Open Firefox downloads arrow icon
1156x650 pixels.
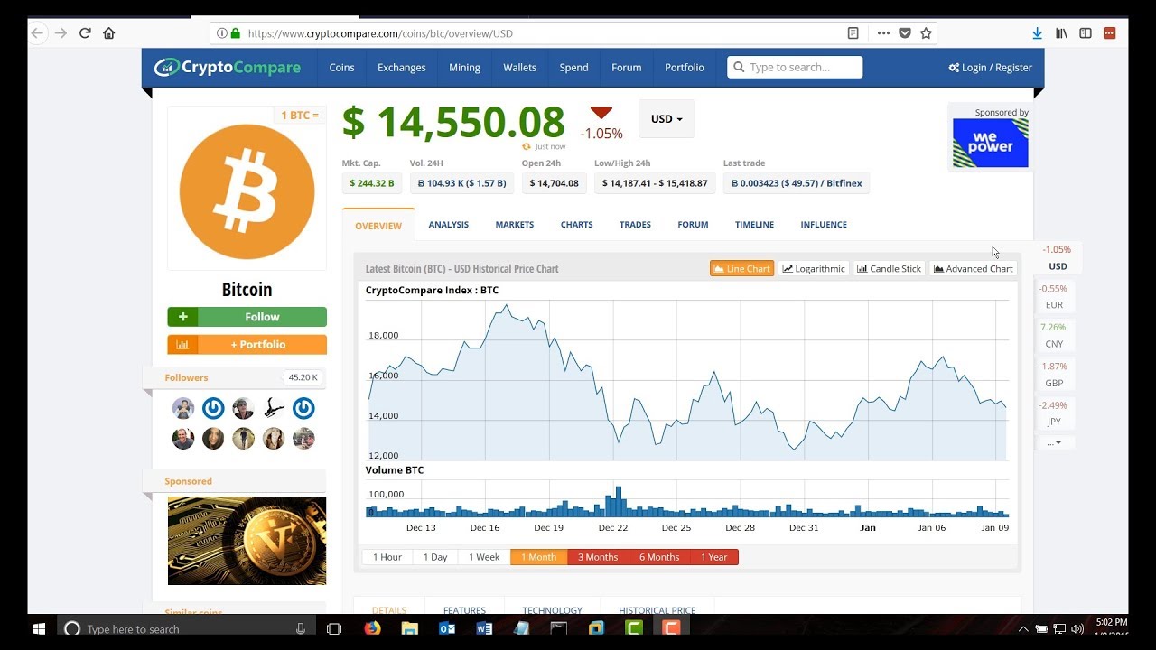(1037, 33)
